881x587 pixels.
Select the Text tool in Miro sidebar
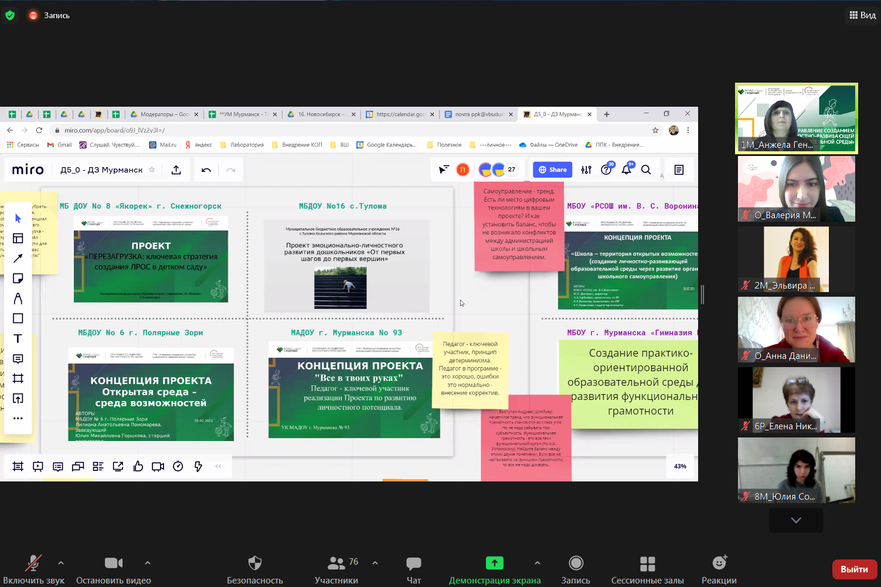coord(18,338)
